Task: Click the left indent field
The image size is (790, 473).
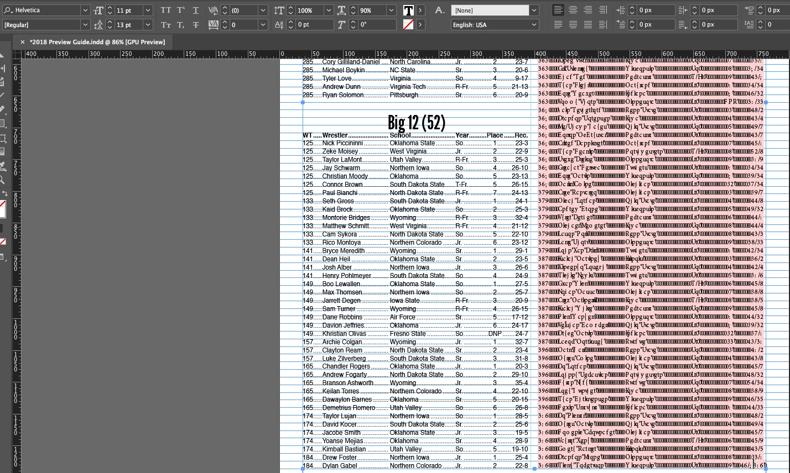Action: tap(656, 10)
